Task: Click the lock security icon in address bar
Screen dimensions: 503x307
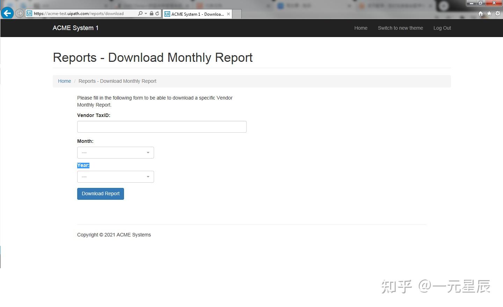Action: (x=151, y=13)
